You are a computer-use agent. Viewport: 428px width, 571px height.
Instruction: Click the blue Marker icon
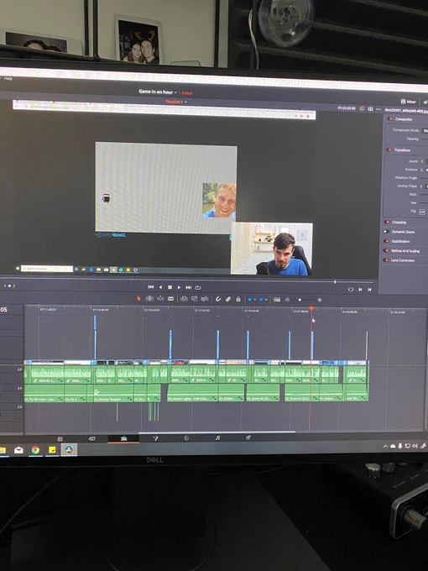261,299
